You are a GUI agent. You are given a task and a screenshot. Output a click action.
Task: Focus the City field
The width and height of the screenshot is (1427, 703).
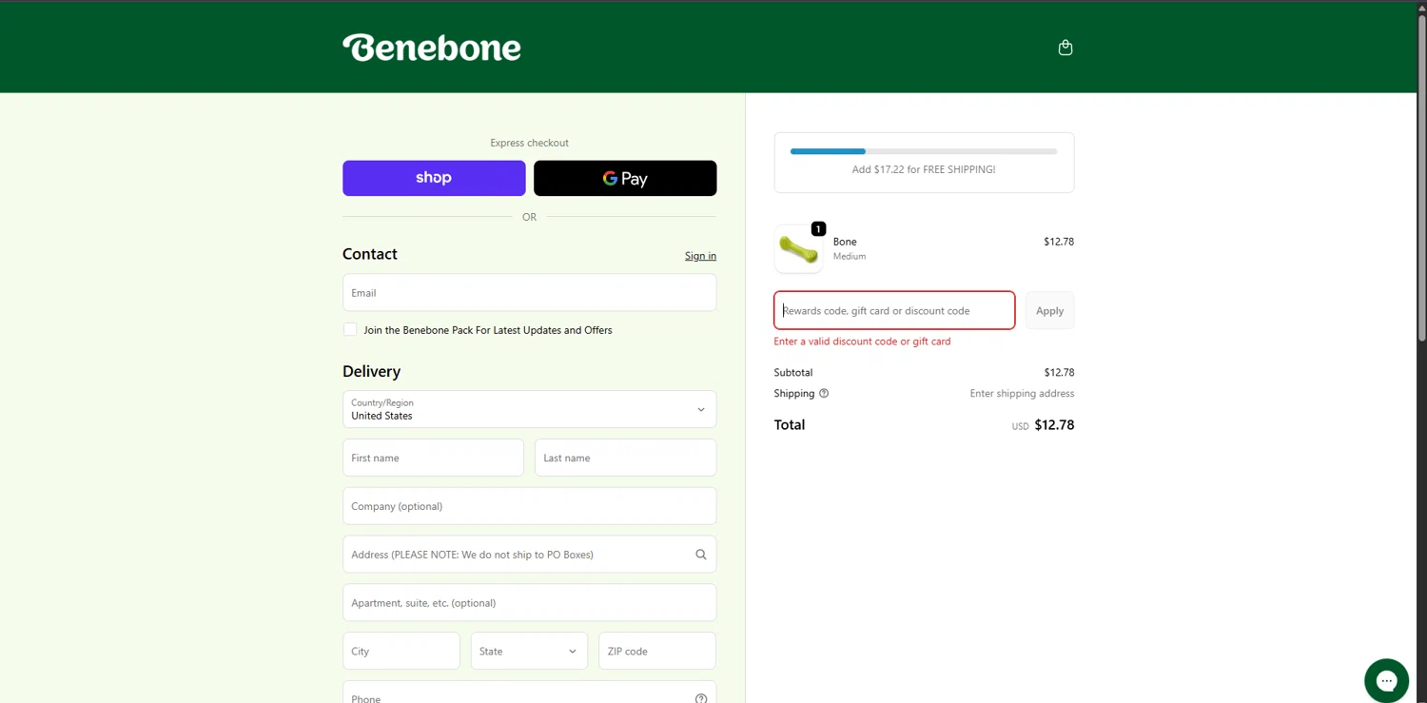[401, 651]
